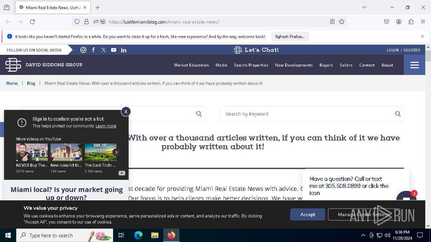Open Search Properties menu
The image size is (431, 242).
point(251,65)
